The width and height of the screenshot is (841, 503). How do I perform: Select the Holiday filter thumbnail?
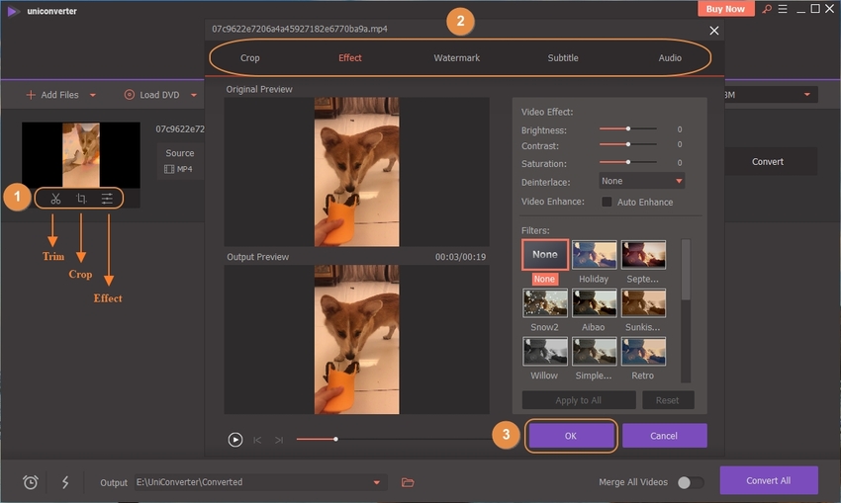(594, 255)
